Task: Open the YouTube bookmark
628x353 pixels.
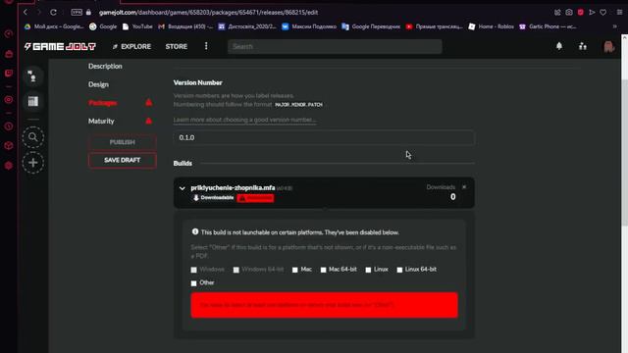Action: pyautogui.click(x=137, y=26)
